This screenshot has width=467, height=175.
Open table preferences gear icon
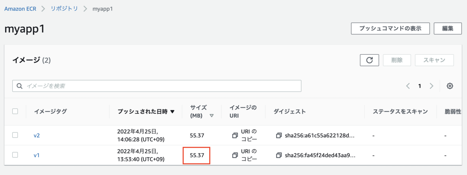coord(450,86)
